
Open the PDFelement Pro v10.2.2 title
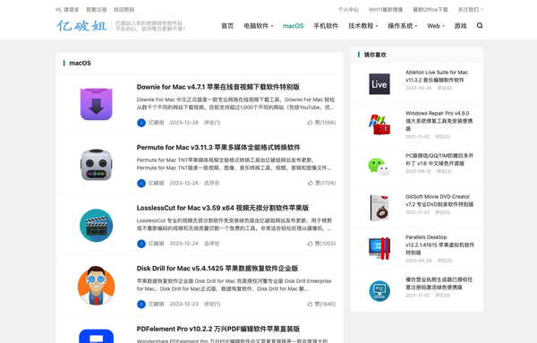[x=218, y=329]
